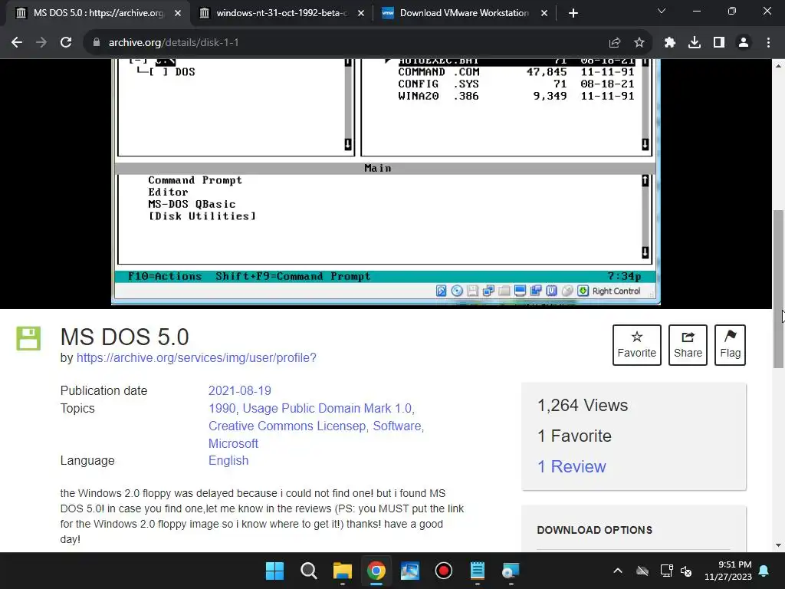This screenshot has width=785, height=589.
Task: Click COMMAND .COM file row in screenshot
Action: [516, 72]
